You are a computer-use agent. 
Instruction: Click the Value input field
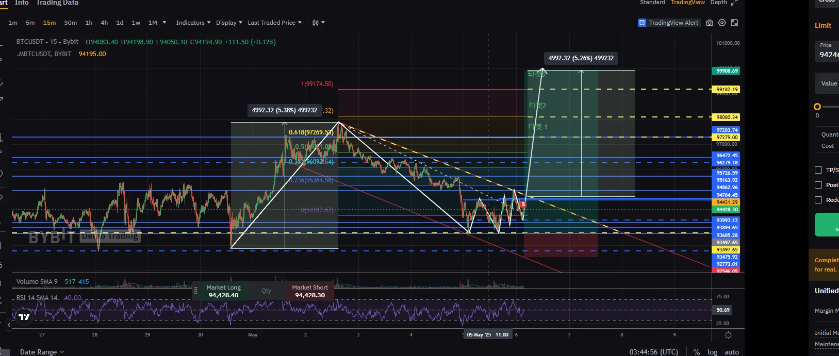tap(827, 83)
